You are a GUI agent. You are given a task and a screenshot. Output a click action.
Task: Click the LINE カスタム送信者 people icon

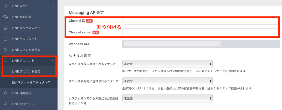point(6,49)
